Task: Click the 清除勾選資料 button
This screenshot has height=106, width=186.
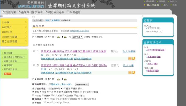Action: [x=82, y=85]
